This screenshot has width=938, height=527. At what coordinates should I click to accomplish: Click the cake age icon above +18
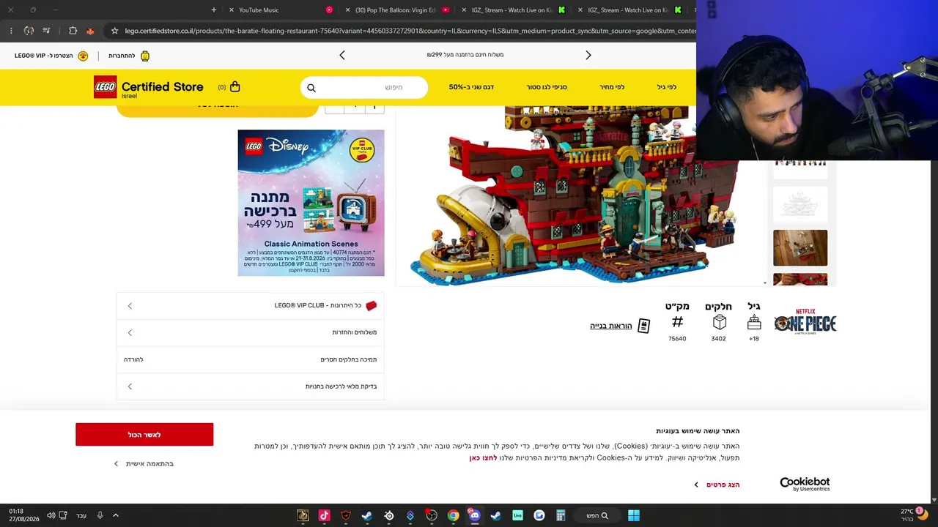[754, 322]
